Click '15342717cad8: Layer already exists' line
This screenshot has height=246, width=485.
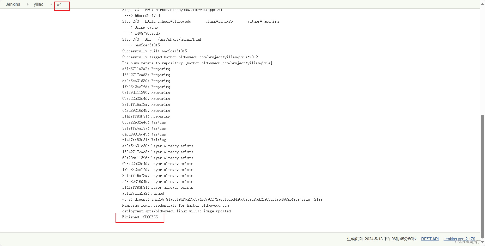click(x=158, y=152)
